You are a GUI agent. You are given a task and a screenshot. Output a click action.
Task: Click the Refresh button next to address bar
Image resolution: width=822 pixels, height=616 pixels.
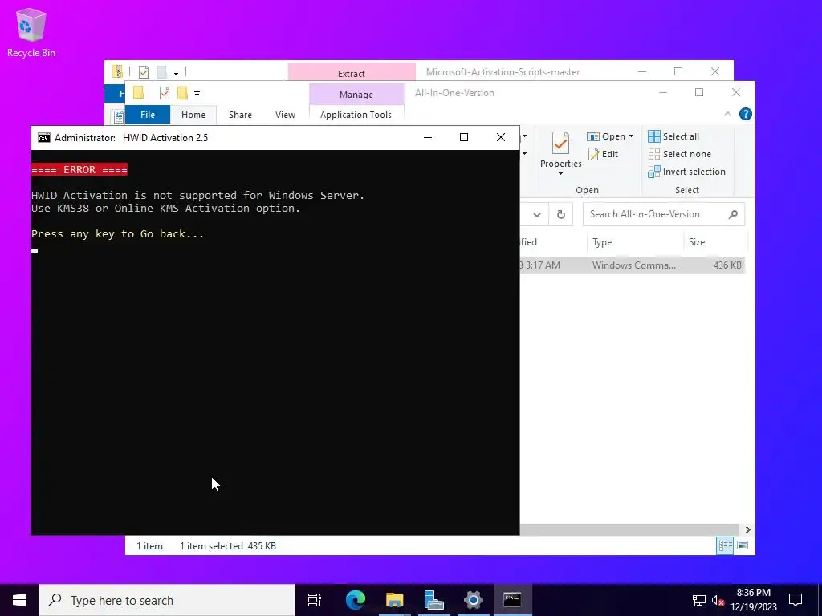coord(561,214)
